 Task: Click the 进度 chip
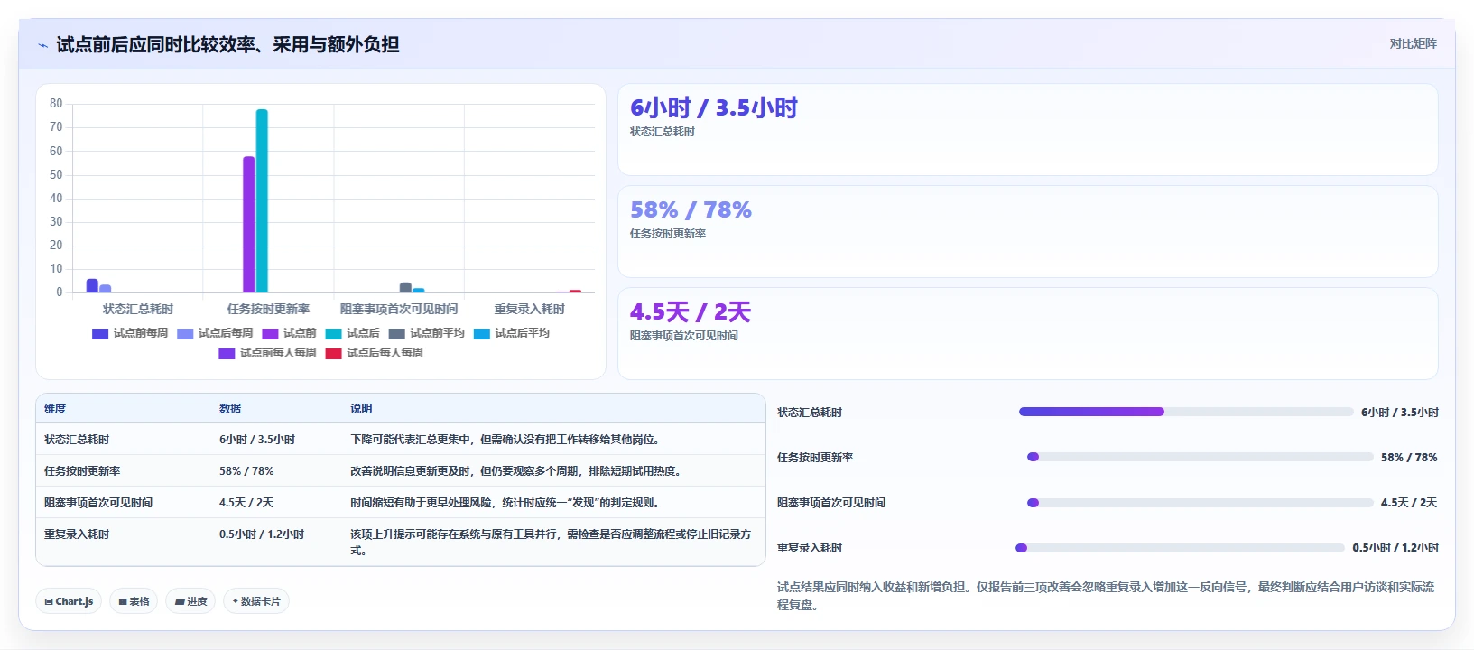190,601
